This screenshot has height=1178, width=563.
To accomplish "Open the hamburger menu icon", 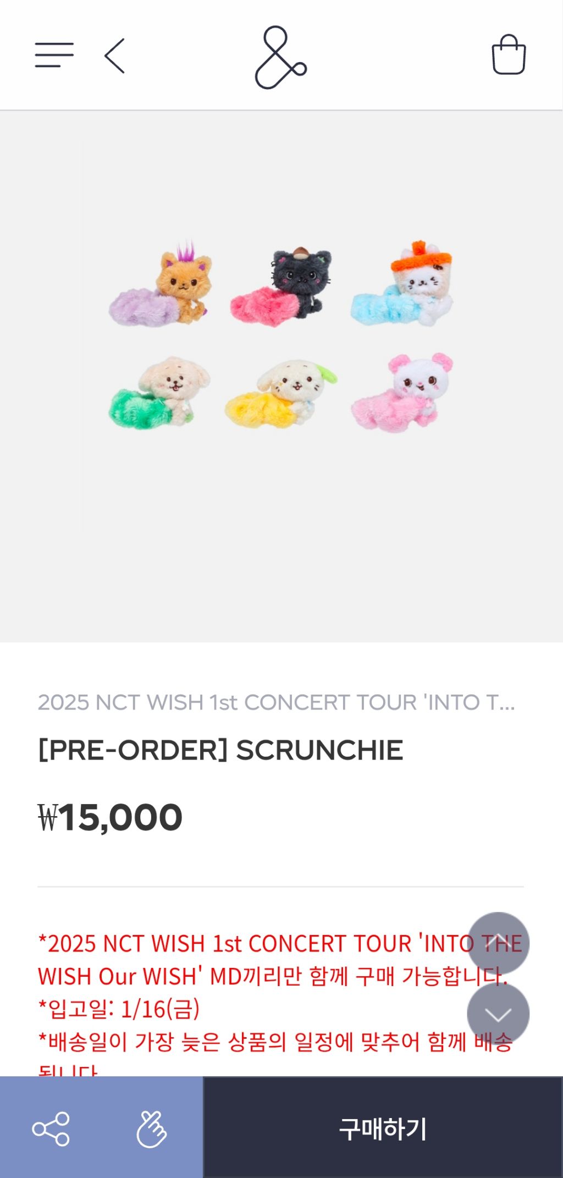I will [x=54, y=55].
